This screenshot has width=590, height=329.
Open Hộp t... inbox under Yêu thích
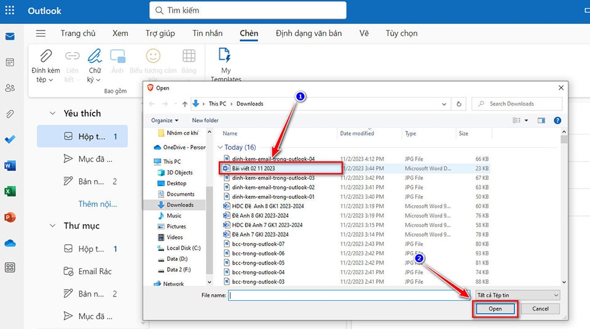(82, 136)
